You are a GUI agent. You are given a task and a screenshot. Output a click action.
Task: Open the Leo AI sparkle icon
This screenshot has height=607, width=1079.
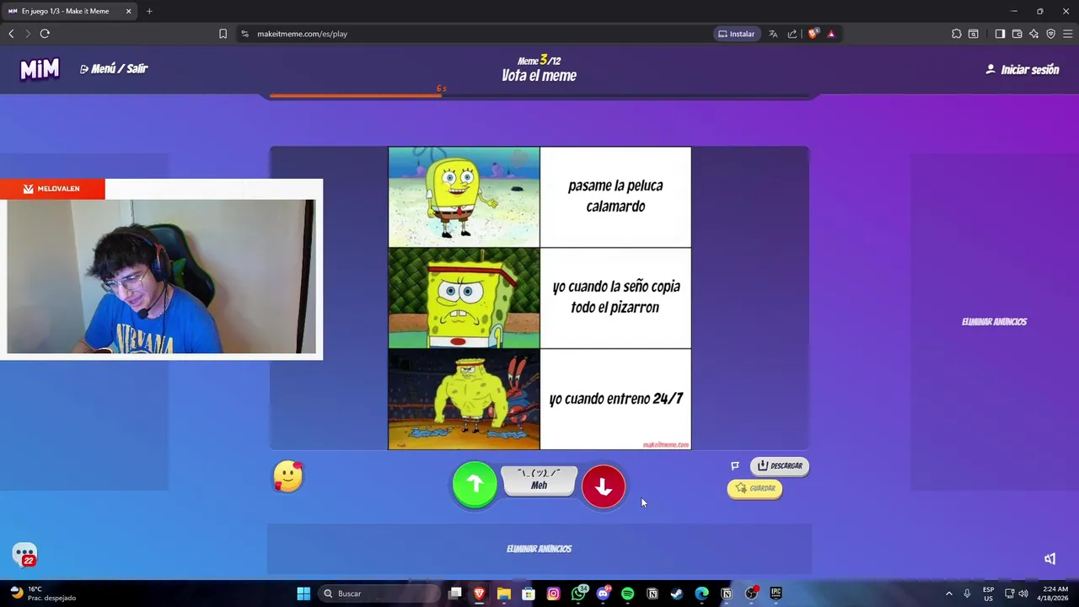1034,34
